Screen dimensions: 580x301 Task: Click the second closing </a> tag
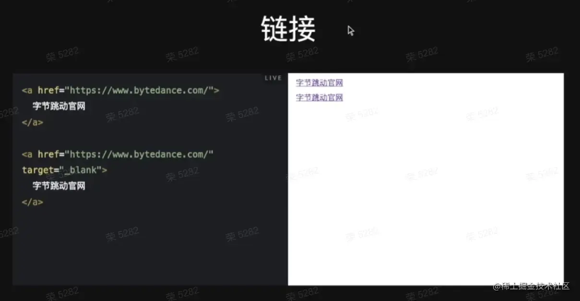point(32,202)
